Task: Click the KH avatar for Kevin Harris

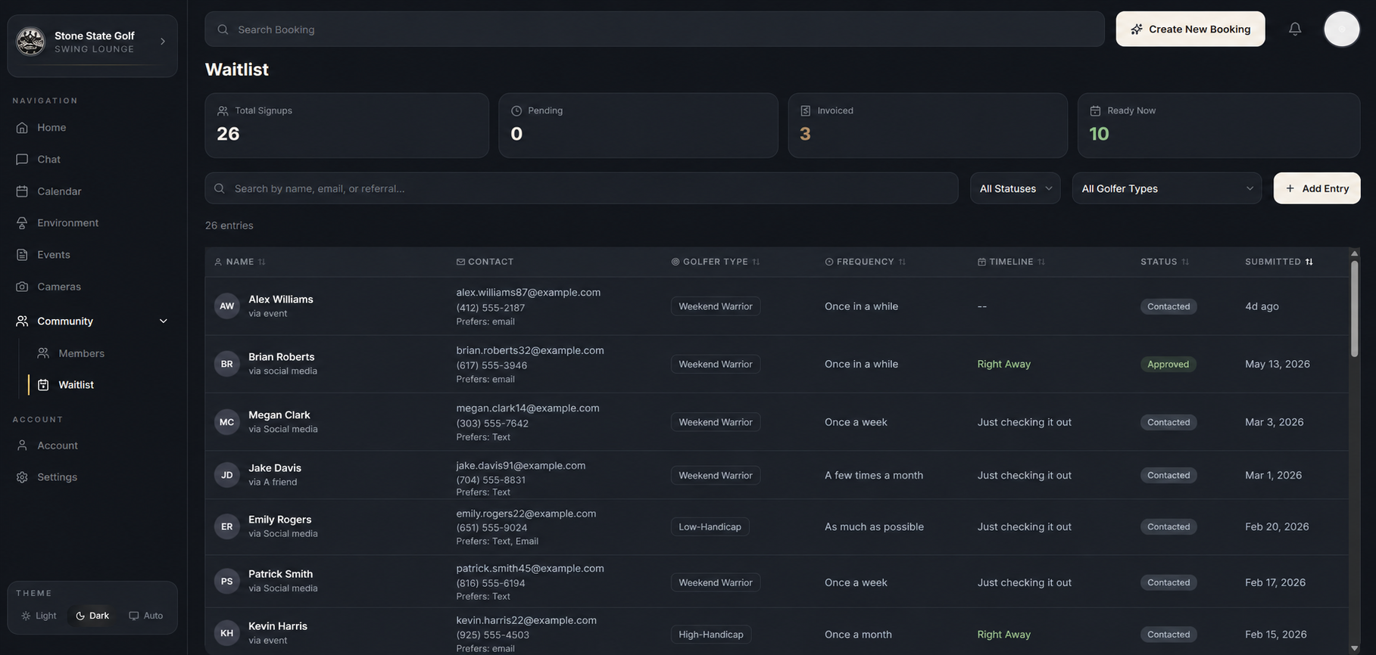Action: point(226,633)
